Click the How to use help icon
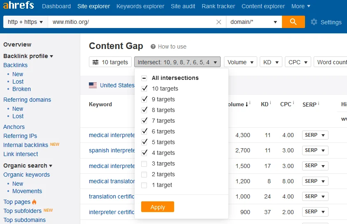The image size is (347, 224). [153, 47]
